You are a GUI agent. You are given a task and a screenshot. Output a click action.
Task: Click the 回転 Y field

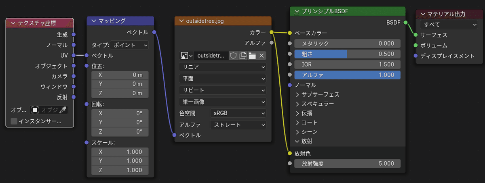[x=120, y=123]
